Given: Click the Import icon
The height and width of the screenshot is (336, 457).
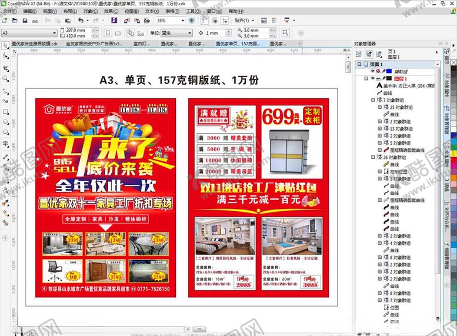Looking at the screenshot, I should pos(127,21).
